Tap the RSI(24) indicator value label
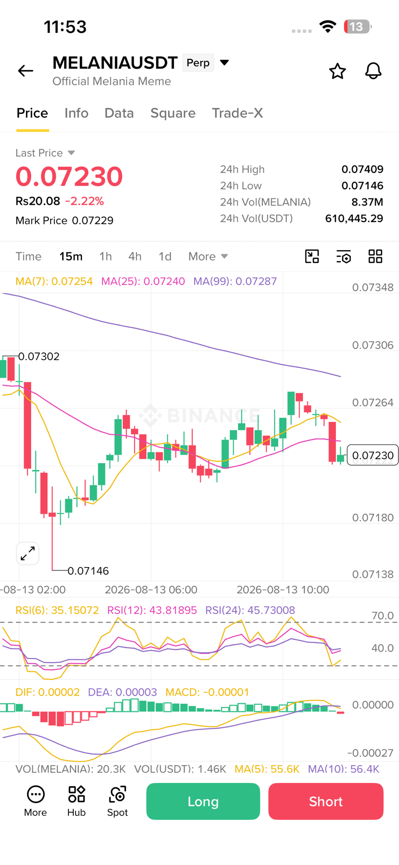This screenshot has width=399, height=865. tap(250, 610)
